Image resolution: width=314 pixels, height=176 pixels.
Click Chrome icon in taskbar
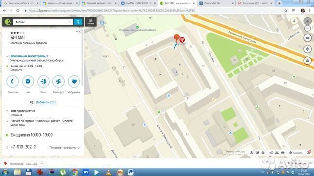(74, 172)
